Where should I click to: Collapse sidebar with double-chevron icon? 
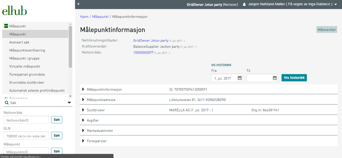[x=78, y=4]
